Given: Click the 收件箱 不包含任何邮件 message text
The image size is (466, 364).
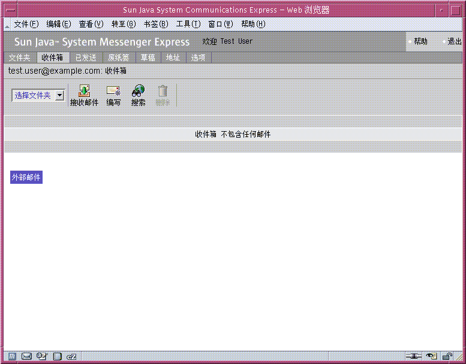Looking at the screenshot, I should click(233, 134).
